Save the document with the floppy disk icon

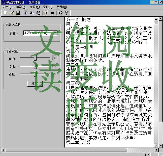tap(18, 13)
